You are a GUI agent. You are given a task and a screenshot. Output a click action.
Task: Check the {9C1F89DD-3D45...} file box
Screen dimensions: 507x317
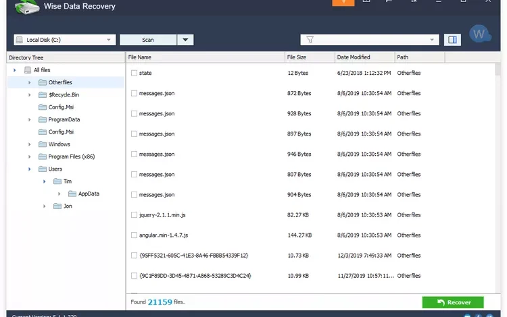(135, 276)
